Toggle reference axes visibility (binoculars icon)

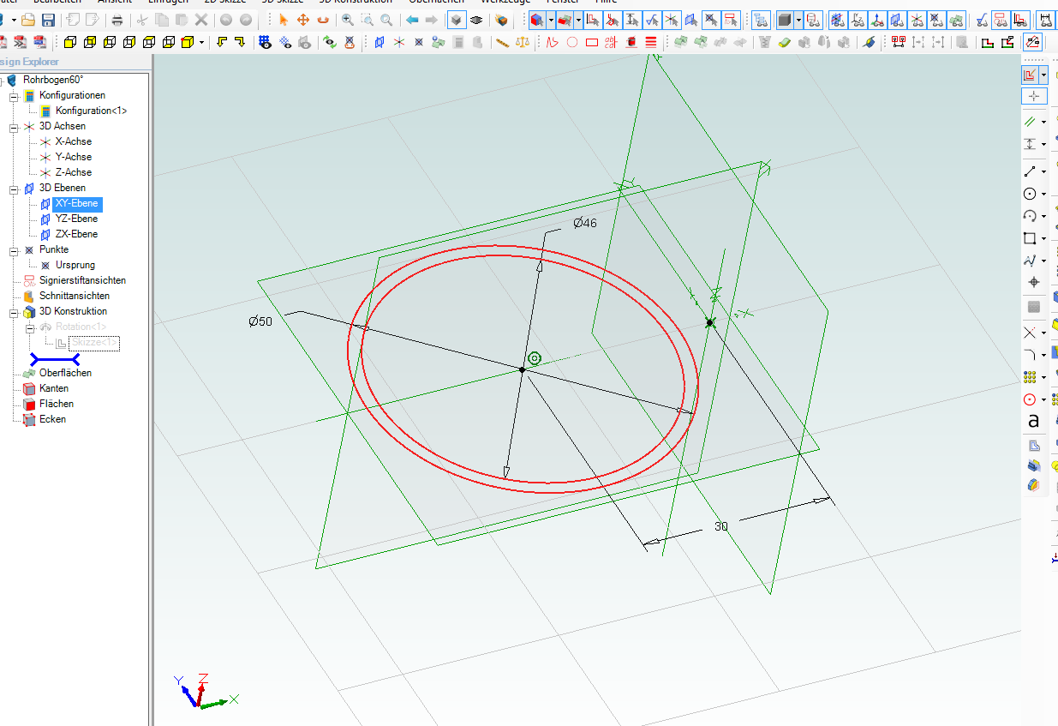pos(917,20)
